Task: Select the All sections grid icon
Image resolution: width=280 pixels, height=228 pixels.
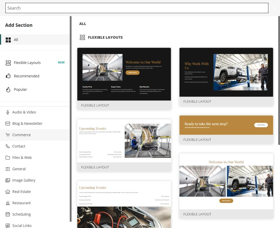Action: point(8,40)
